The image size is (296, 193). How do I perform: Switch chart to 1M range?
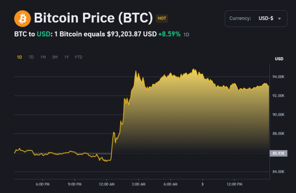pos(43,57)
